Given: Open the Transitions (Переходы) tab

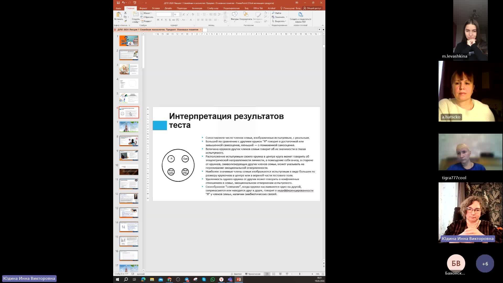Looking at the screenshot, I should [x=182, y=8].
